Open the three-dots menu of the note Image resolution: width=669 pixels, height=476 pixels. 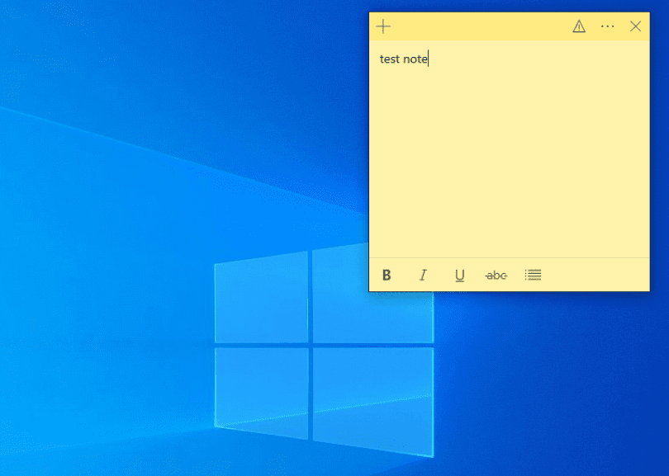[607, 26]
